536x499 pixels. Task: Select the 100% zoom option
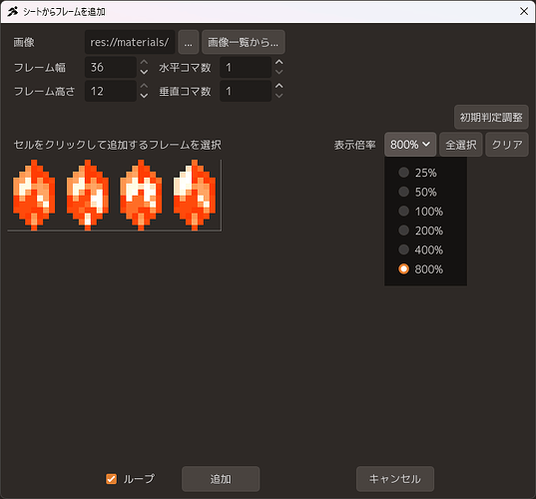(x=425, y=212)
